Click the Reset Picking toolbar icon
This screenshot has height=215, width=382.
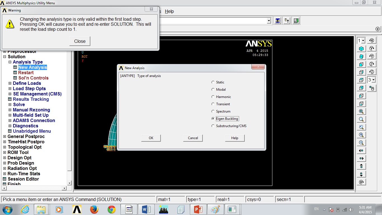(287, 21)
